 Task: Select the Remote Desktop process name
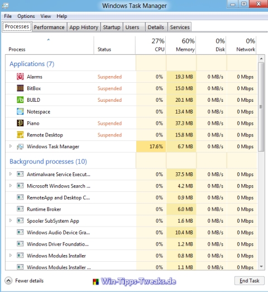tap(45, 135)
